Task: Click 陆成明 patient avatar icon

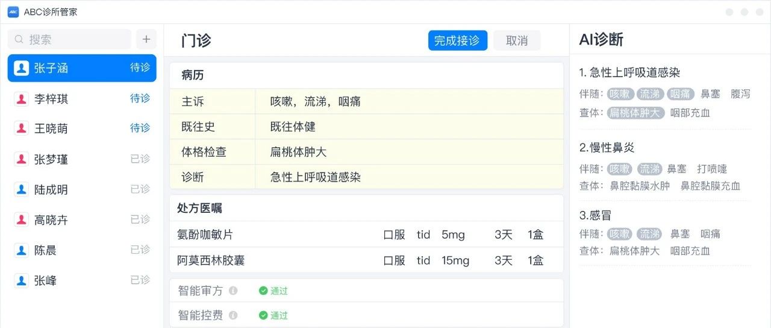Action: [x=22, y=189]
